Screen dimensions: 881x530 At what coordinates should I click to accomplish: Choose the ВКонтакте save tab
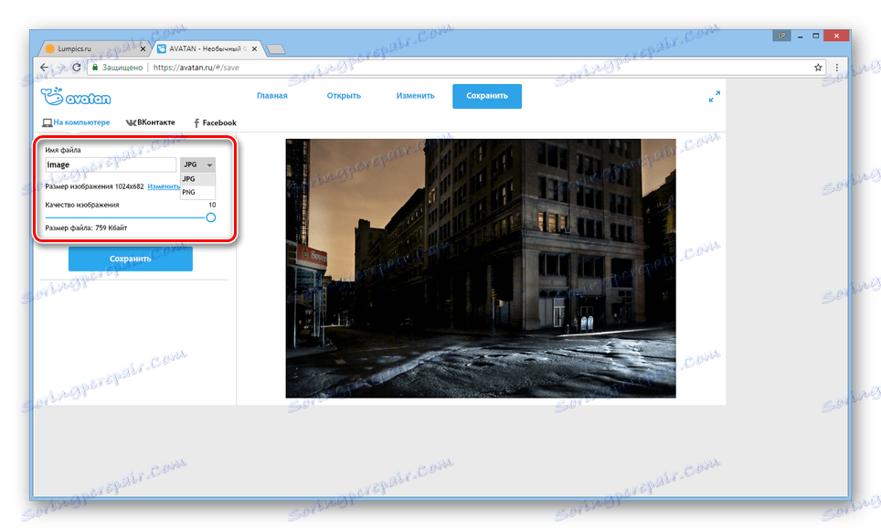click(x=151, y=122)
